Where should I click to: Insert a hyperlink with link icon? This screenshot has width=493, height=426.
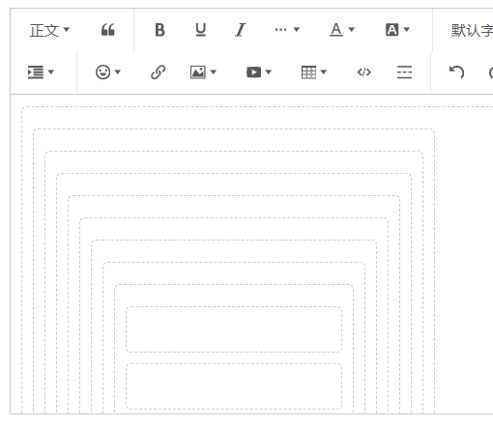point(158,72)
